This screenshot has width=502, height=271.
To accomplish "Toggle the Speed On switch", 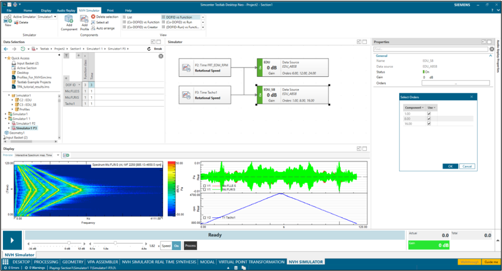I will pyautogui.click(x=177, y=246).
